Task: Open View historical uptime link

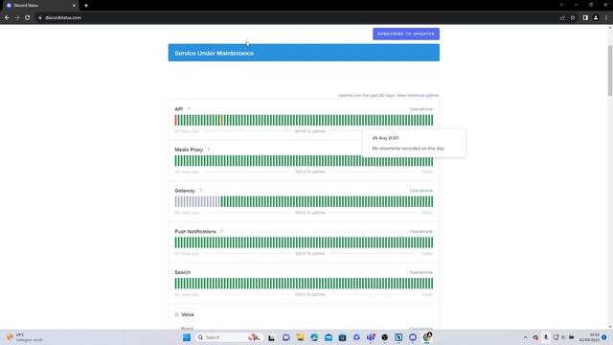Action: coord(418,96)
